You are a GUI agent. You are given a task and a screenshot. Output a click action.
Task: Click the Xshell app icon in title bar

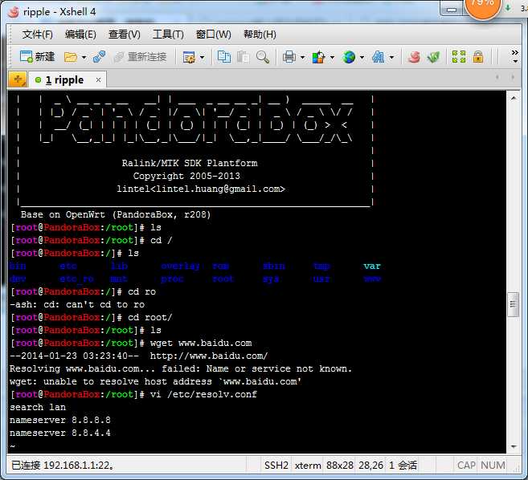[x=14, y=12]
